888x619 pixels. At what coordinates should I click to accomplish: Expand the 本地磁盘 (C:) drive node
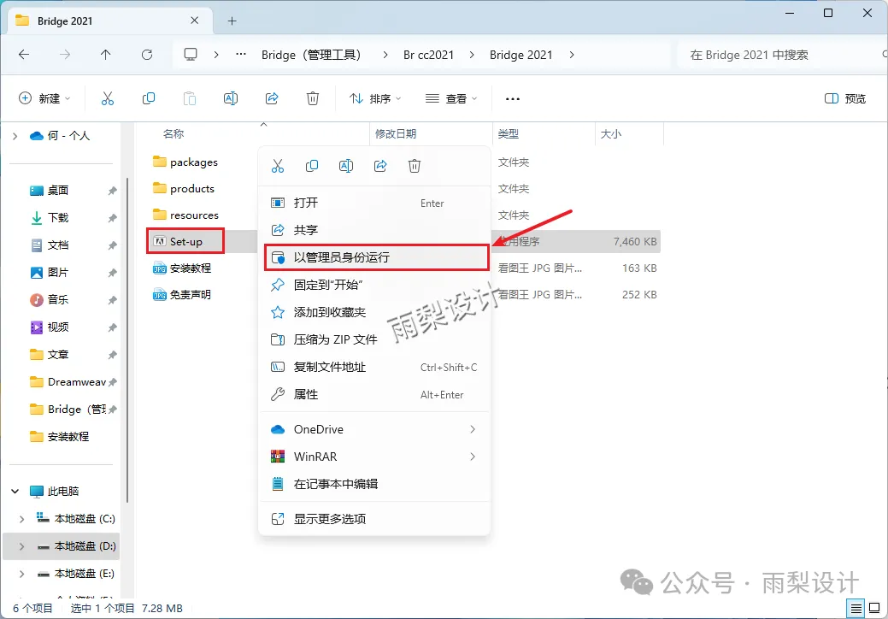tap(21, 519)
